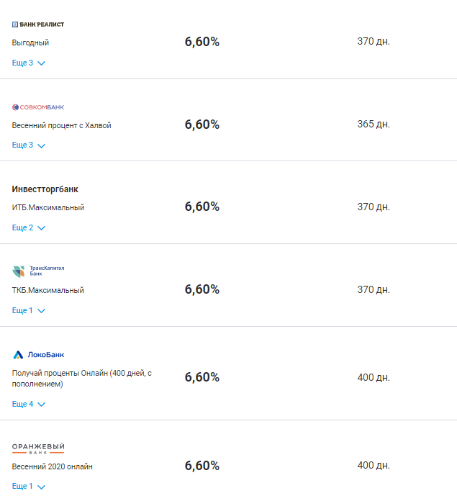This screenshot has width=457, height=501.
Task: Click the Оранжевый Банк logo
Action: pos(38,448)
